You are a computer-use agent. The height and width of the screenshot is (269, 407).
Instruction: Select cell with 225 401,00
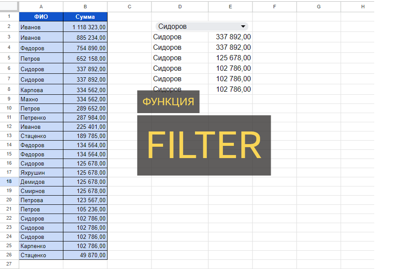tap(85, 127)
